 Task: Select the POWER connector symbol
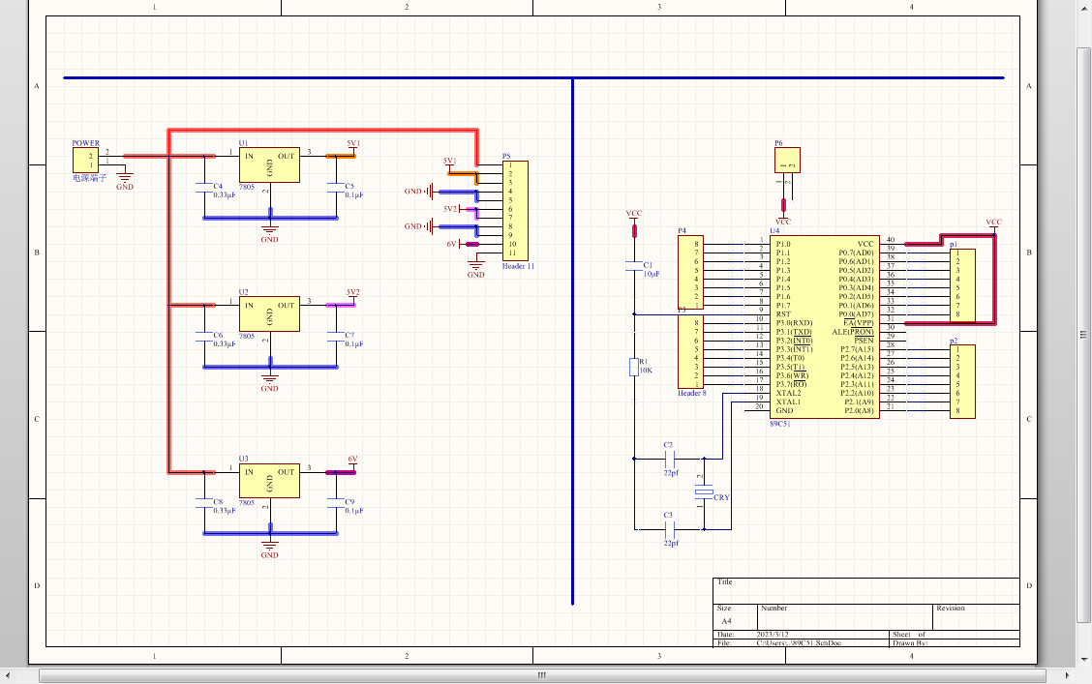[x=85, y=160]
